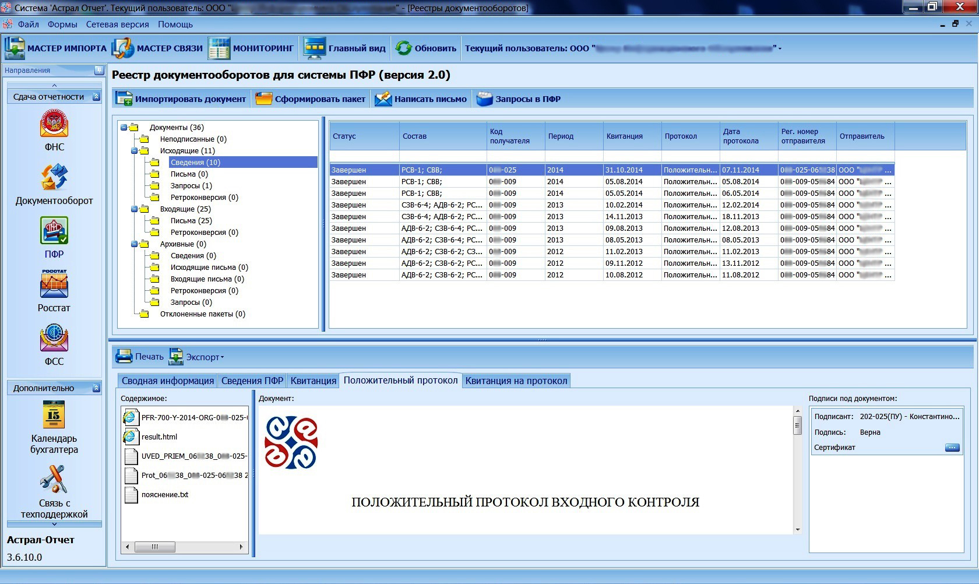Image resolution: width=979 pixels, height=584 pixels.
Task: Click the Обновить refresh icon
Action: (403, 48)
